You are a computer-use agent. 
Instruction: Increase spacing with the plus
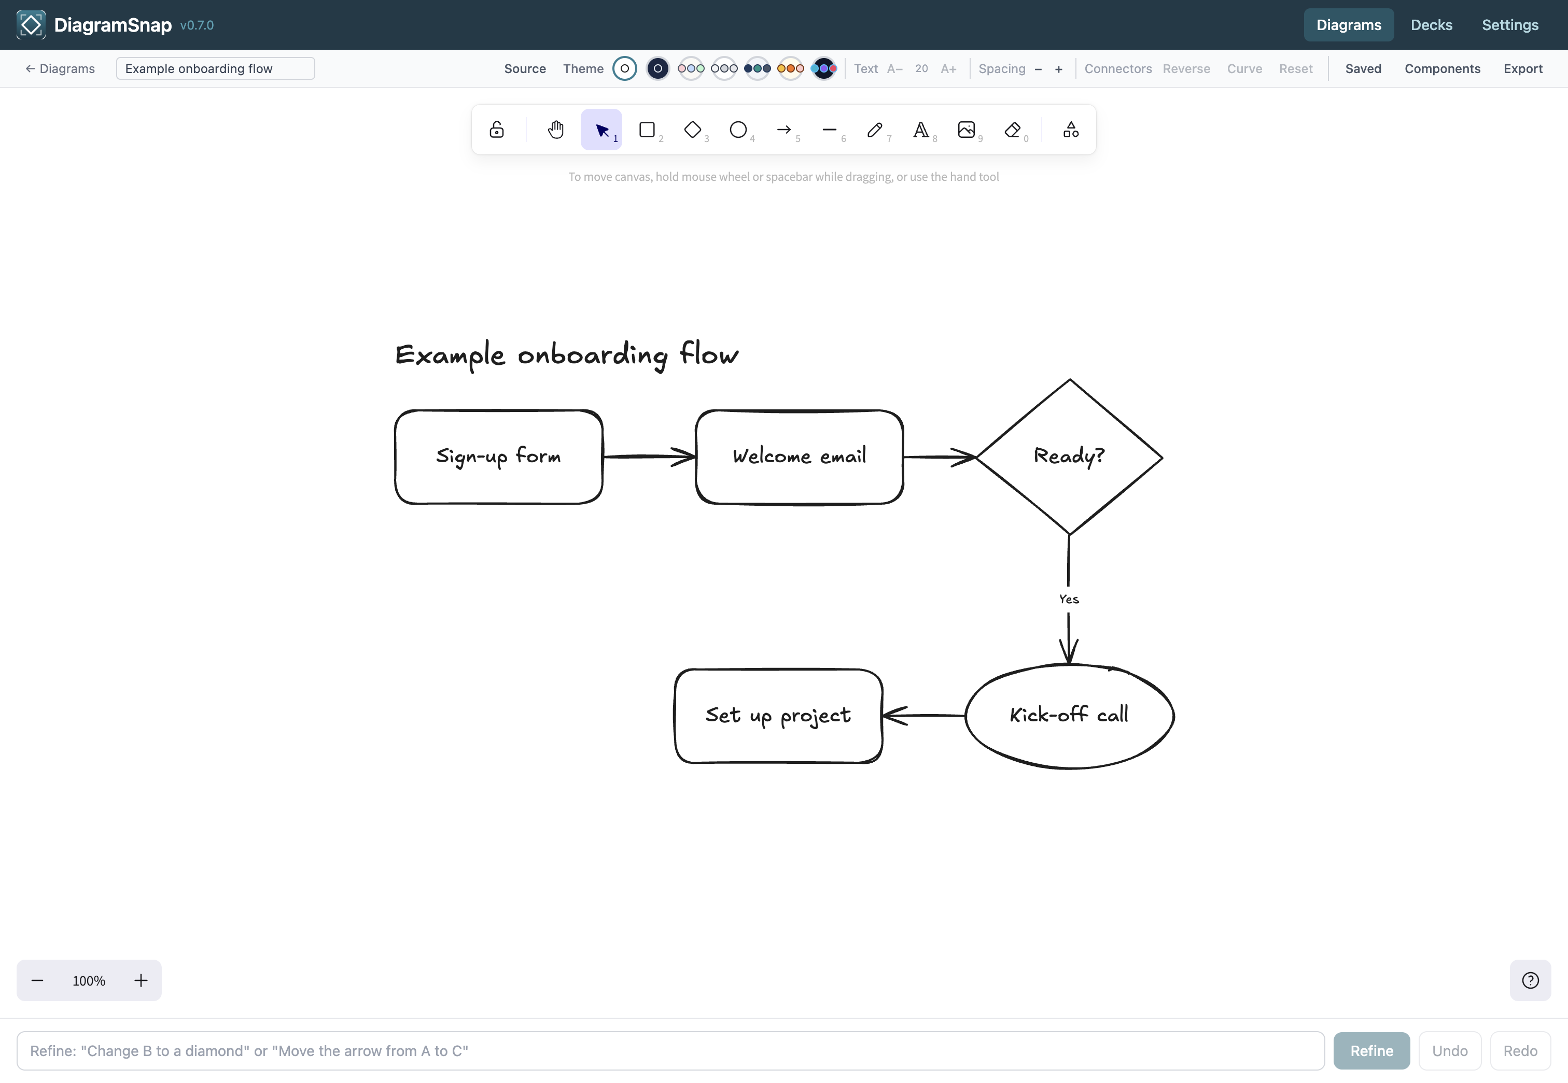click(1058, 68)
